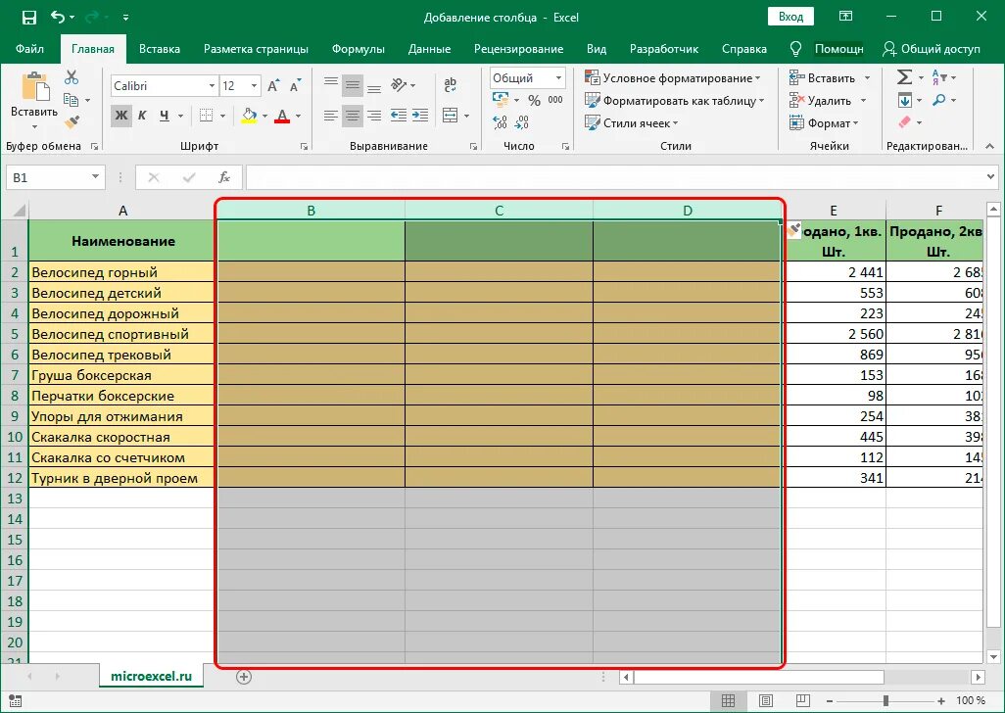The width and height of the screenshot is (1005, 713).
Task: Click the Borders icon
Action: 206,116
